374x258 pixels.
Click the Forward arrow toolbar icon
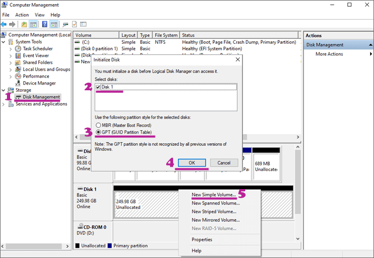(x=12, y=25)
